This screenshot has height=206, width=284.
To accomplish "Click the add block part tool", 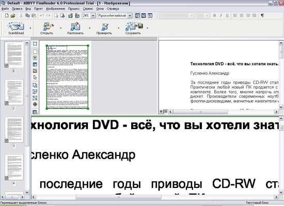I will click(x=35, y=85).
